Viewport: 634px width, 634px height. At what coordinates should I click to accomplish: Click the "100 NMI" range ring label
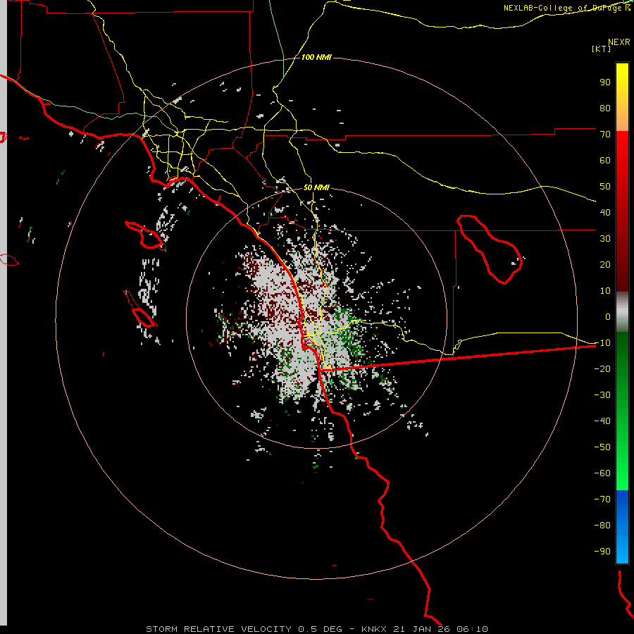316,58
